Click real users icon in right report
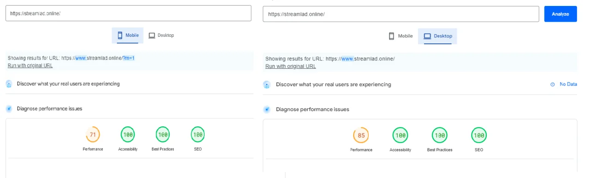 [266, 85]
